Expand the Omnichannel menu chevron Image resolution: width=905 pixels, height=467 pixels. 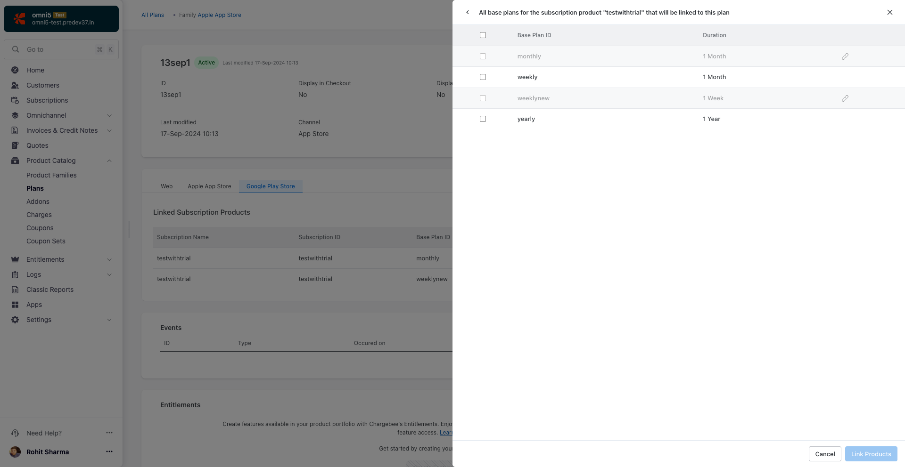point(109,115)
